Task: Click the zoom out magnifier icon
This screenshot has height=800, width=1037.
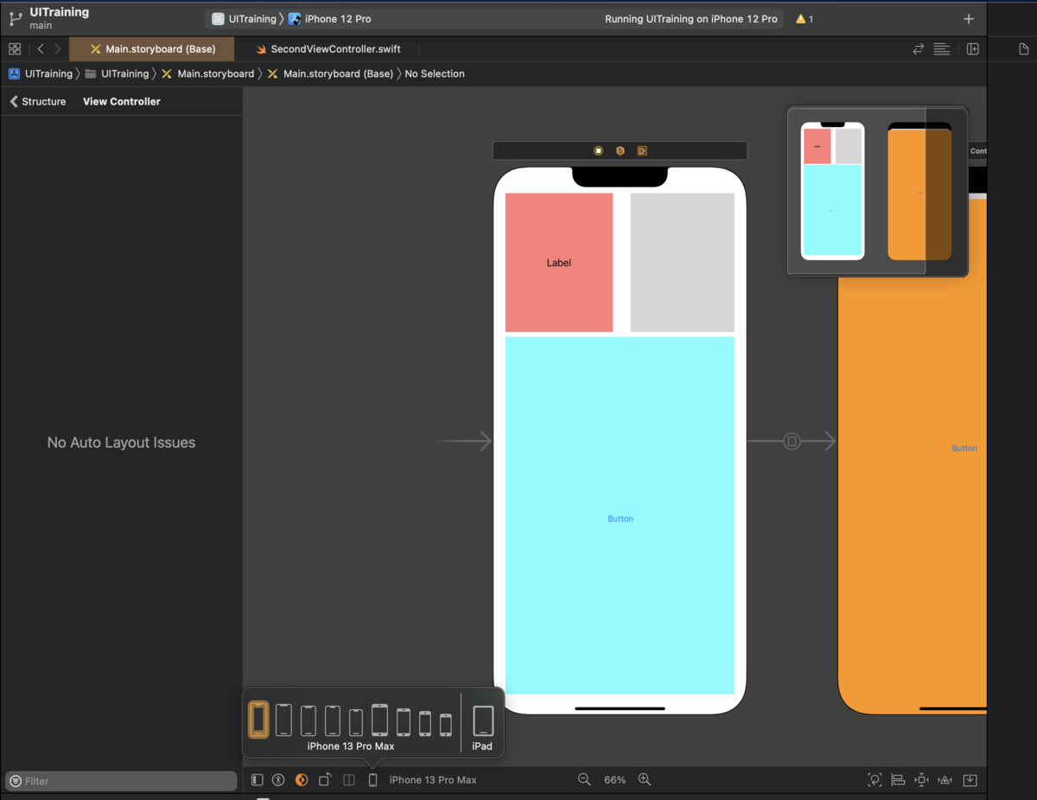Action: 584,779
